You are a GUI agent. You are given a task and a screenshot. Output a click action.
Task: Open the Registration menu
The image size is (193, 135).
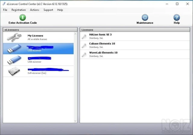19,10
